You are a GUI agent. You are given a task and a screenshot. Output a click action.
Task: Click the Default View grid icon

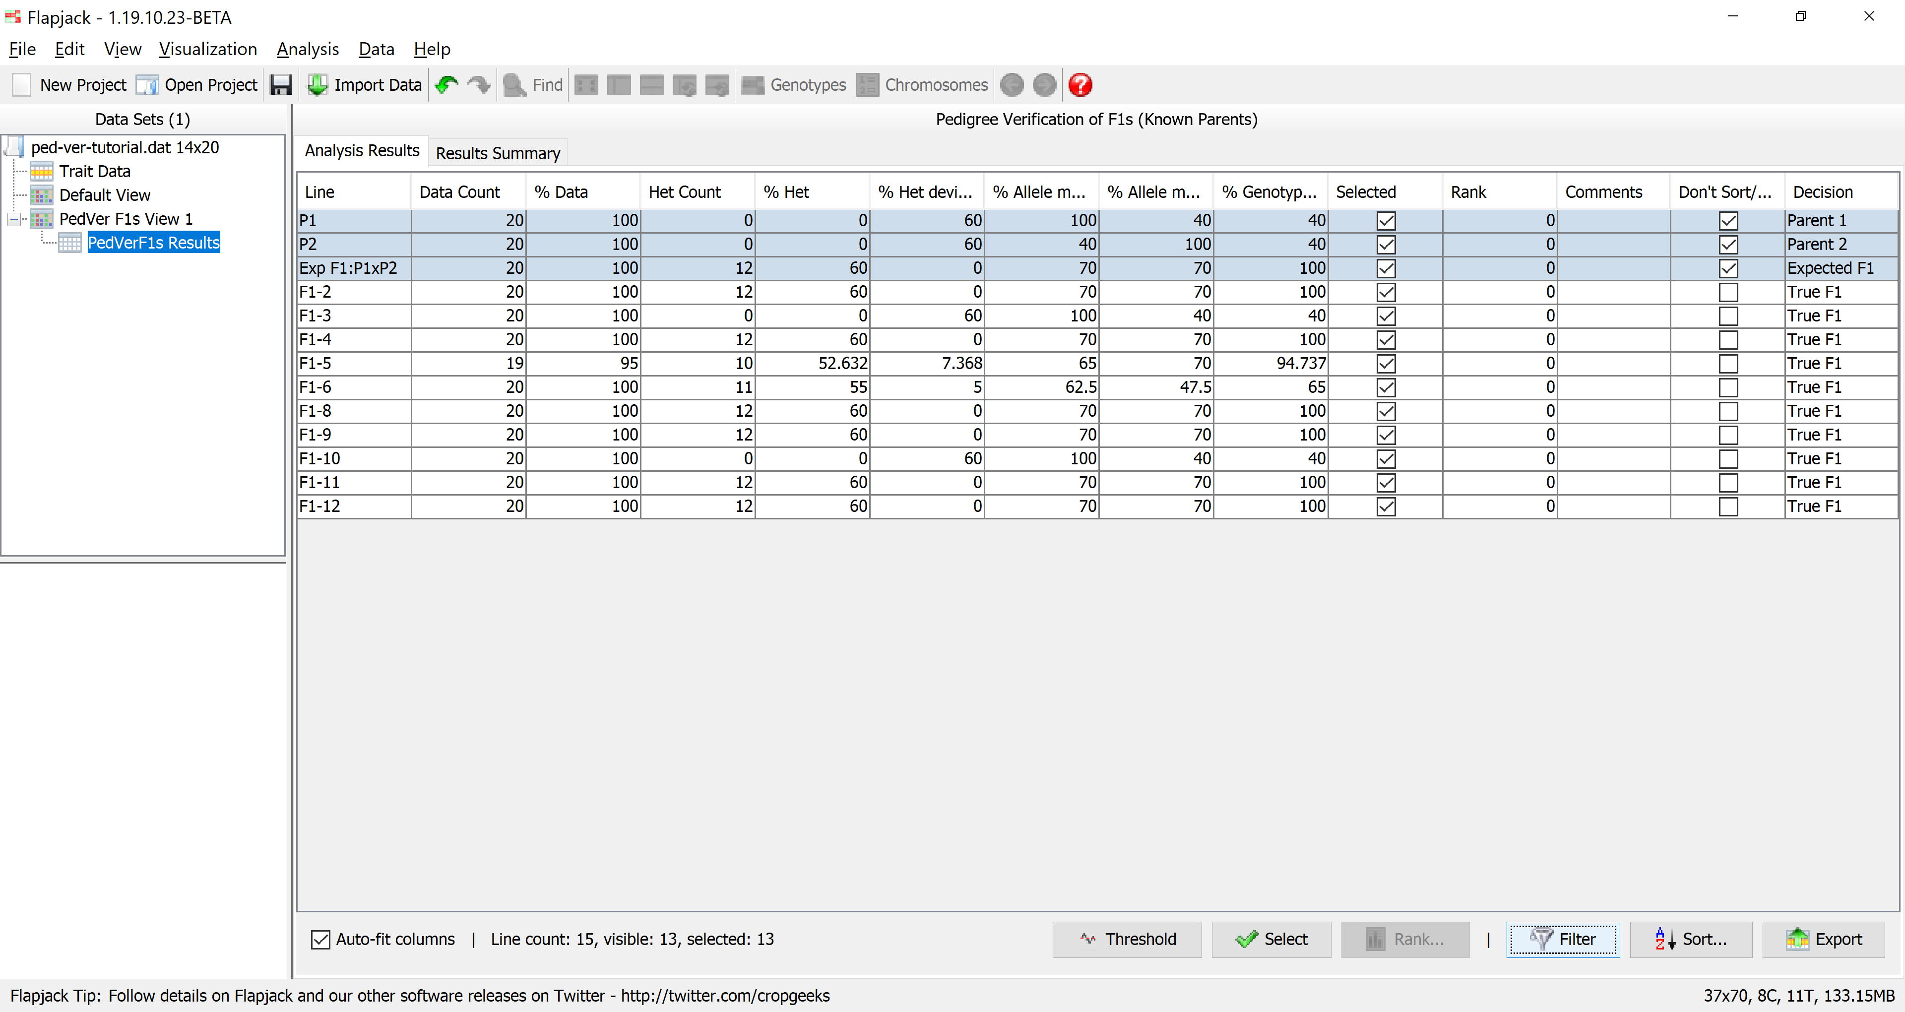(x=41, y=194)
